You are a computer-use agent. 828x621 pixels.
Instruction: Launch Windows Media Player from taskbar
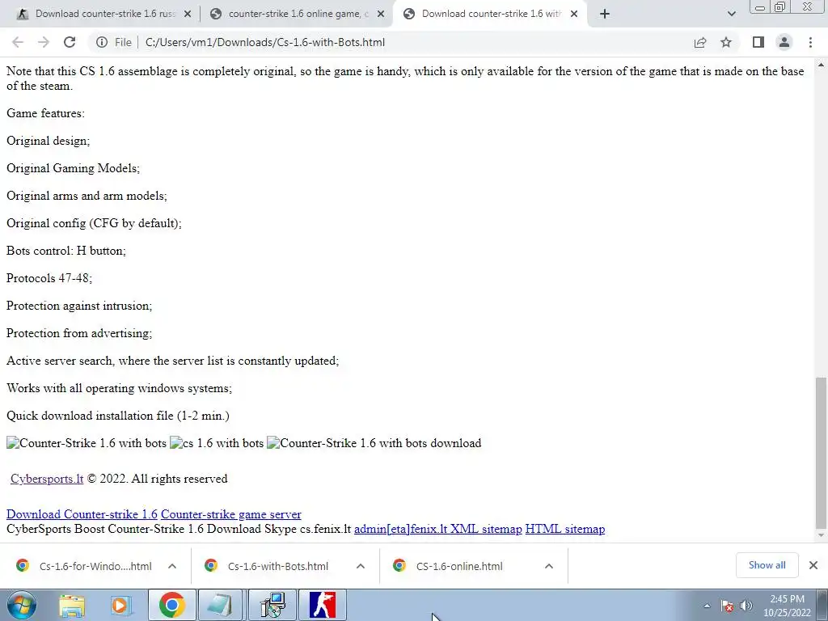coord(120,605)
